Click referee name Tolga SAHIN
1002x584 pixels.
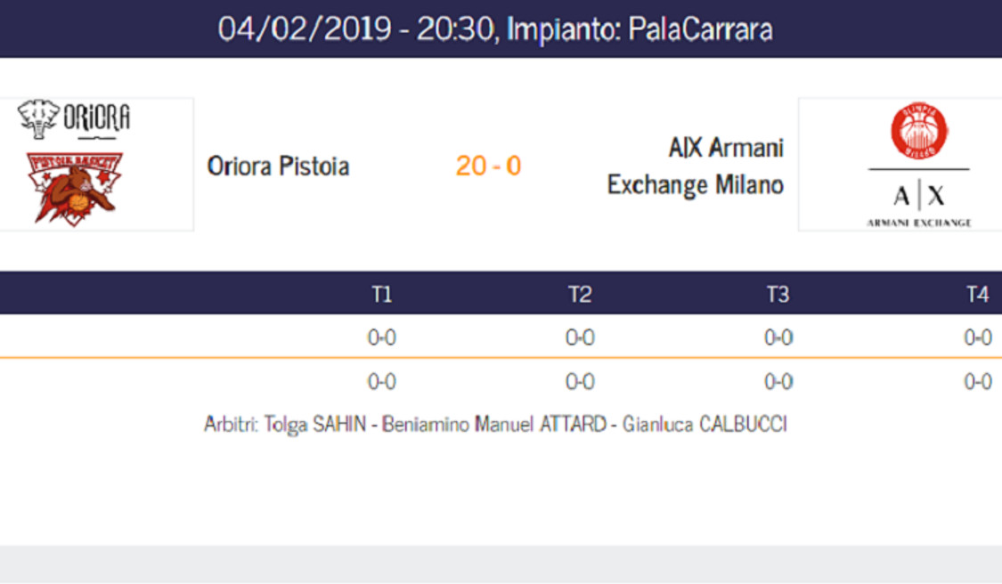[315, 425]
